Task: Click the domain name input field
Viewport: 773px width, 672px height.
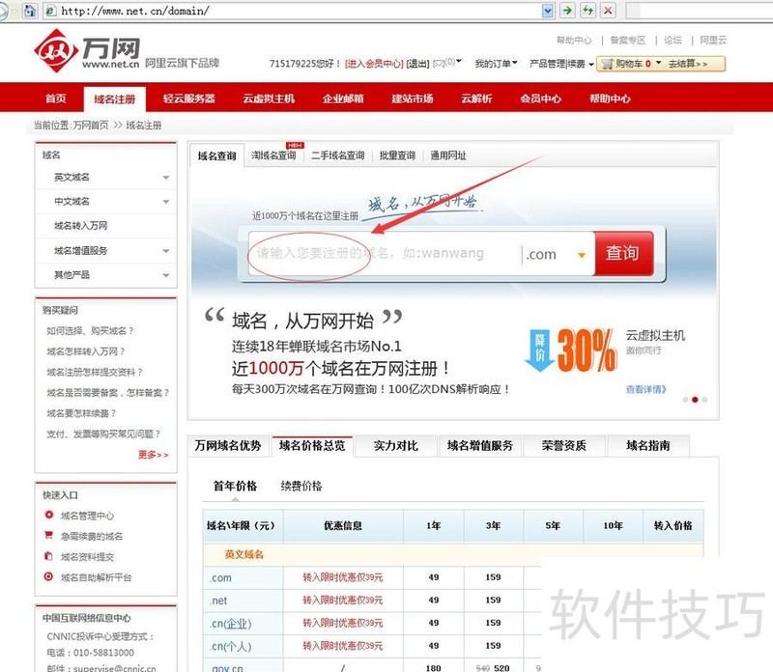Action: pos(384,254)
